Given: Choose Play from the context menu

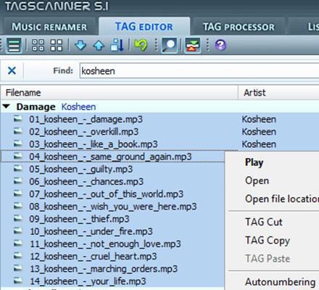Looking at the screenshot, I should coord(254,162).
